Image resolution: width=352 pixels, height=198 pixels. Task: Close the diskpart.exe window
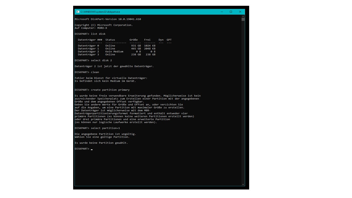240,12
